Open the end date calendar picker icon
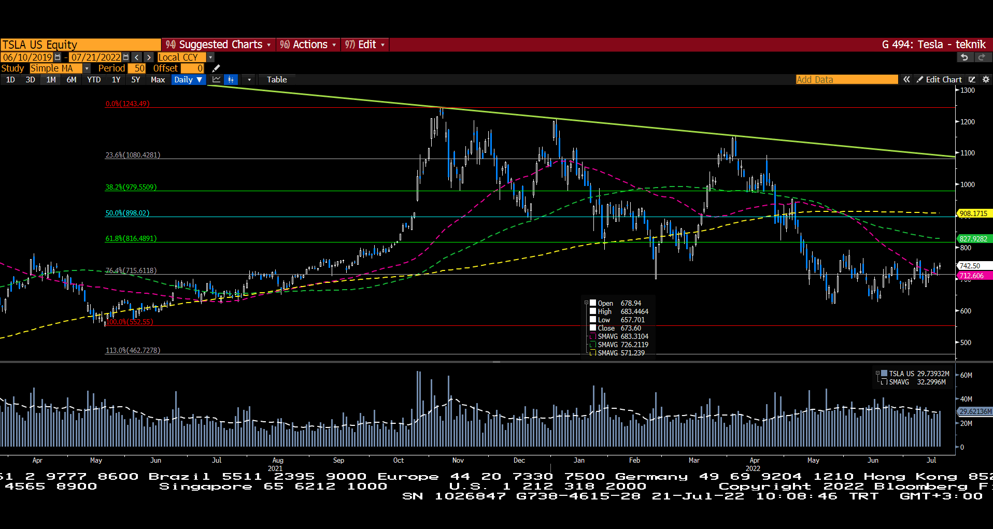Screen dimensions: 993x529 (x=126, y=57)
